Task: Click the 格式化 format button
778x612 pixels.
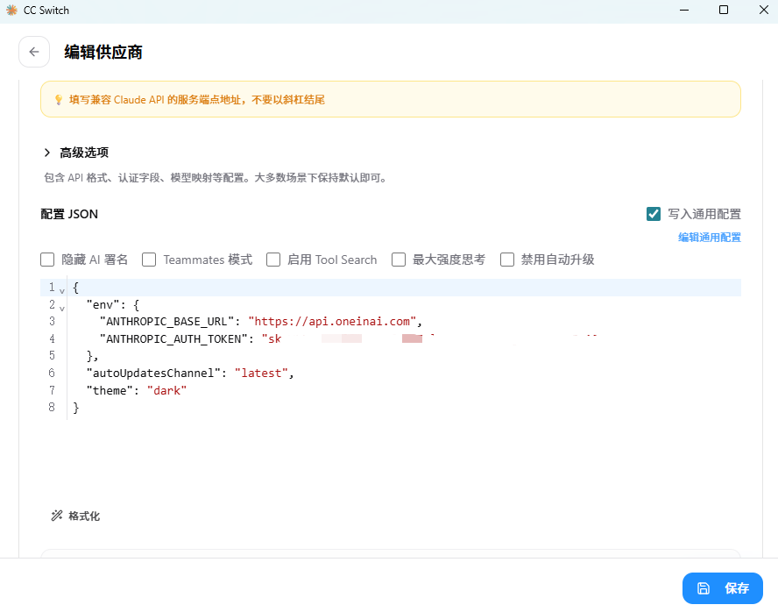Action: point(75,516)
